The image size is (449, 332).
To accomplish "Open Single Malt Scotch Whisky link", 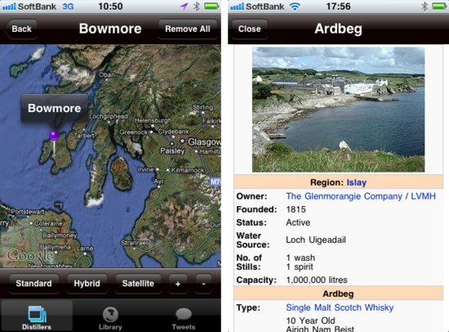I will (x=340, y=307).
